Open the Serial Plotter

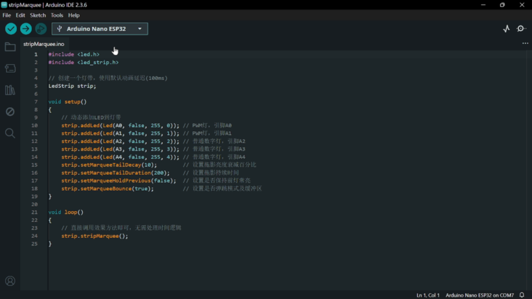[x=506, y=29]
